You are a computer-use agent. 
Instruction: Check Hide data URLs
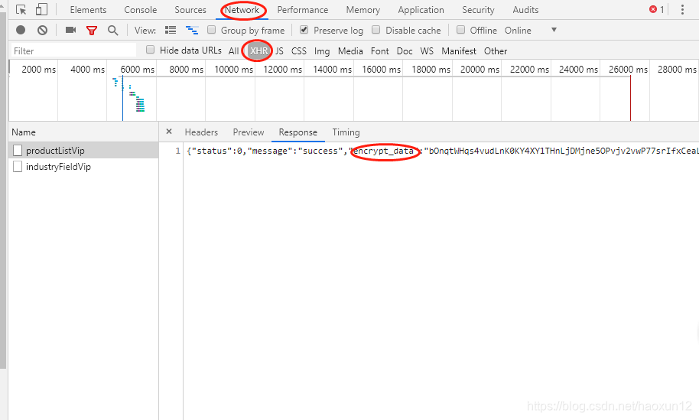(x=151, y=50)
